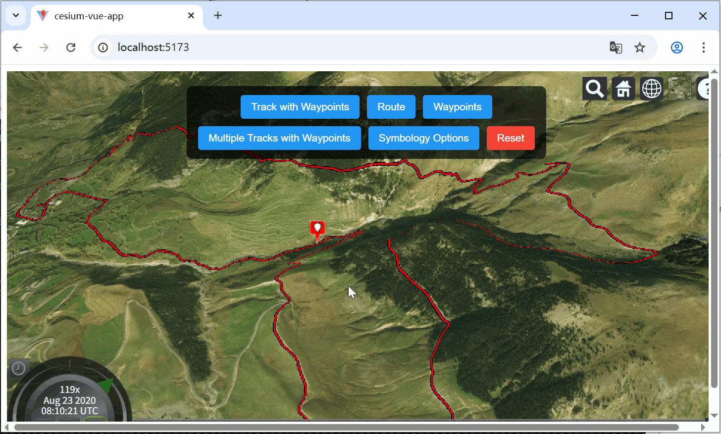721x434 pixels.
Task: Click the 119x speed multiplier text
Action: point(70,389)
